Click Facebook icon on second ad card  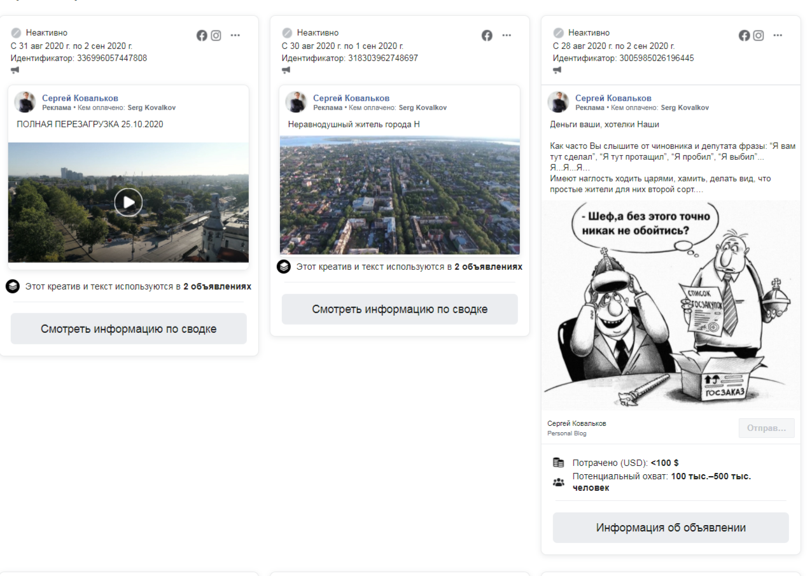tap(487, 36)
